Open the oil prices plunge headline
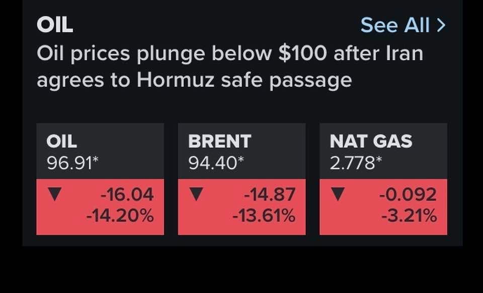 (229, 66)
